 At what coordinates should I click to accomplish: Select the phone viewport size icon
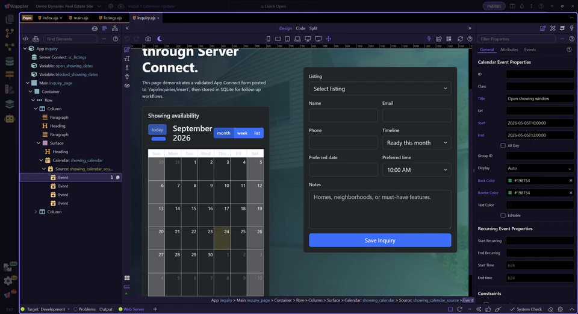[x=269, y=39]
